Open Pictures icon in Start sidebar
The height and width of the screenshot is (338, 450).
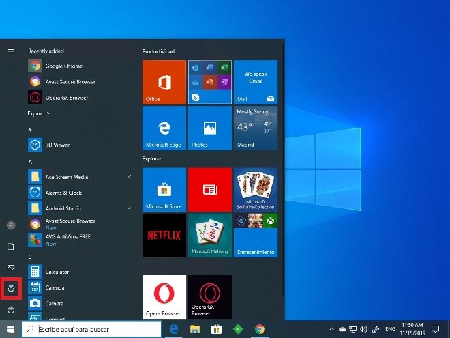tap(11, 268)
